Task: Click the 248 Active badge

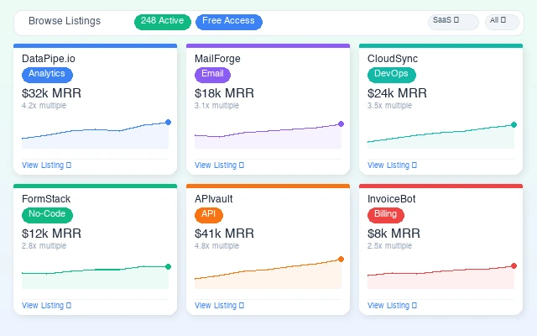Action: click(x=162, y=21)
